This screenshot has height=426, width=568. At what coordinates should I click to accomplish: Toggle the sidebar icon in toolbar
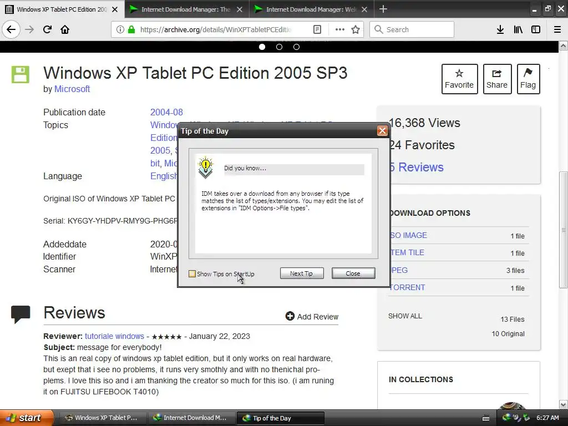coord(536,29)
